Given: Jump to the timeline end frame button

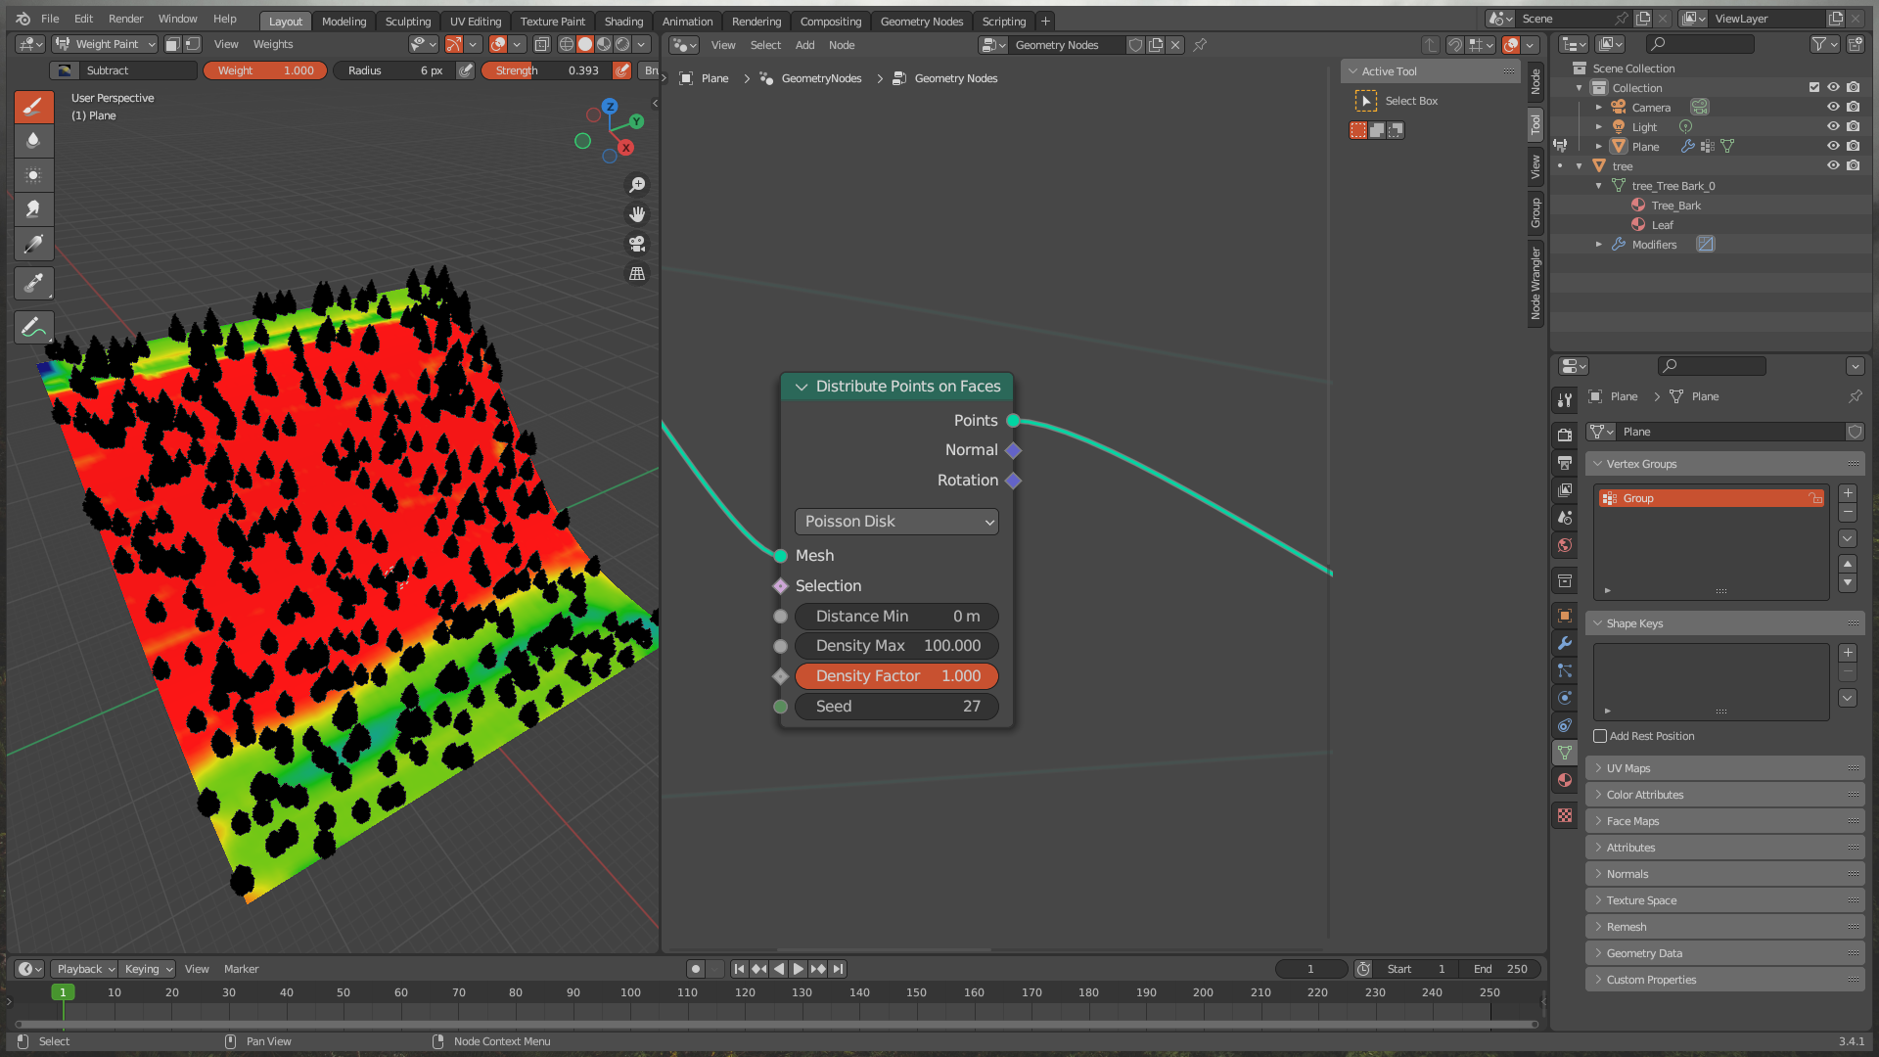Looking at the screenshot, I should pos(838,969).
